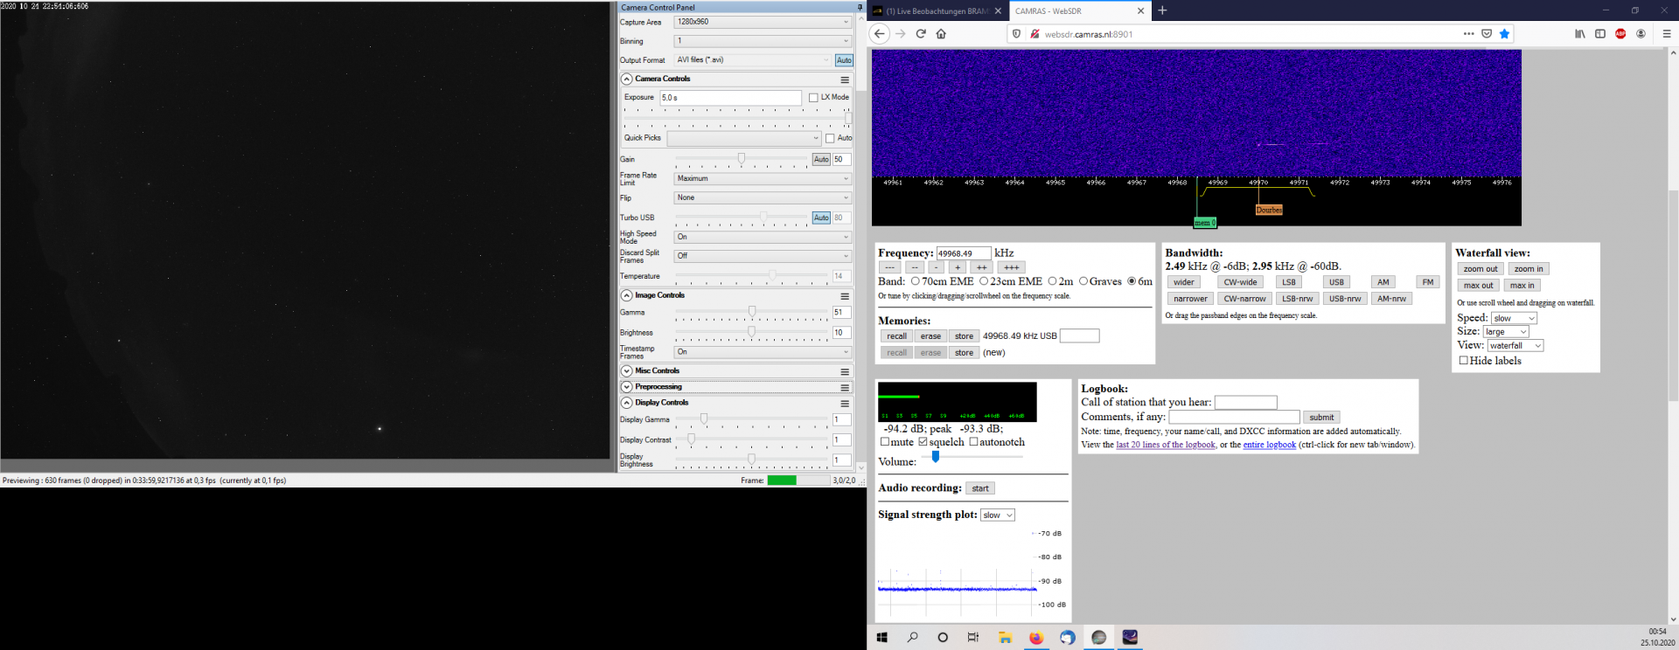Open the Firefox hamburger menu
Viewport: 1679px width, 650px height.
(x=1667, y=34)
